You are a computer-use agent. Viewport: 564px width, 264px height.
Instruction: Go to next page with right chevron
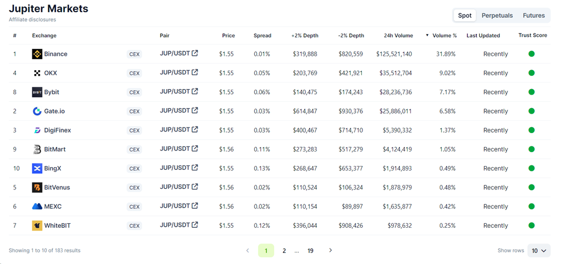coord(331,251)
